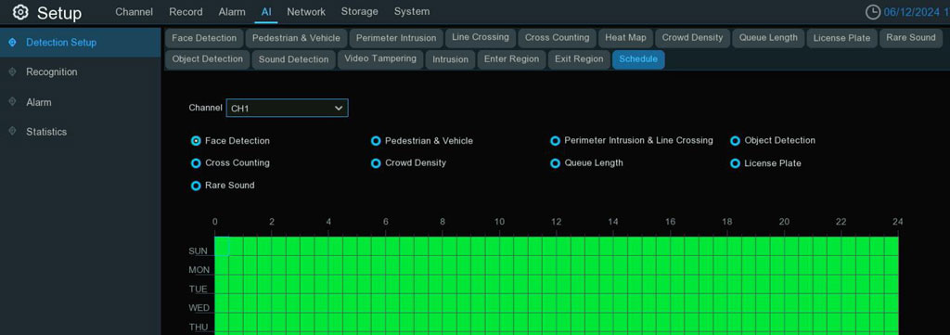Image resolution: width=950 pixels, height=335 pixels.
Task: Open the Channel CH1 dropdown
Action: [x=288, y=108]
